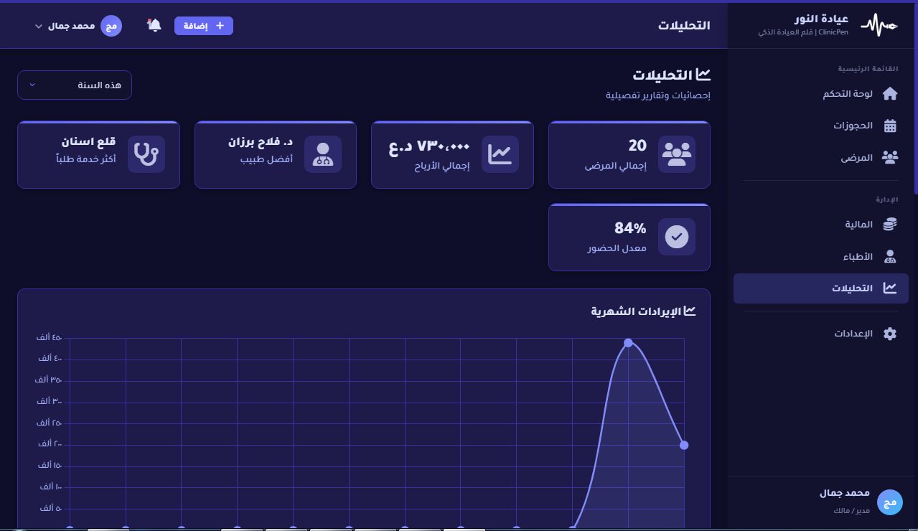Click the ClinicPen heartbeat logo icon
The image size is (918, 531).
pyautogui.click(x=879, y=25)
